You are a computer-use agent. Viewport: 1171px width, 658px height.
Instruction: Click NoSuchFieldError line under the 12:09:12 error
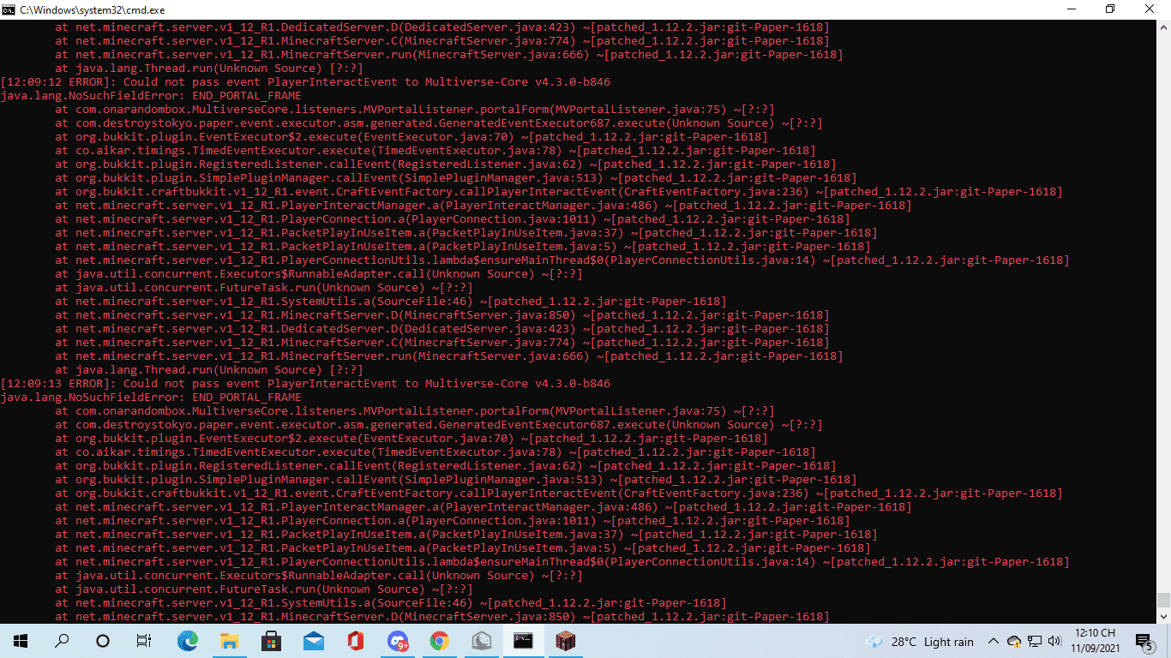tap(151, 96)
